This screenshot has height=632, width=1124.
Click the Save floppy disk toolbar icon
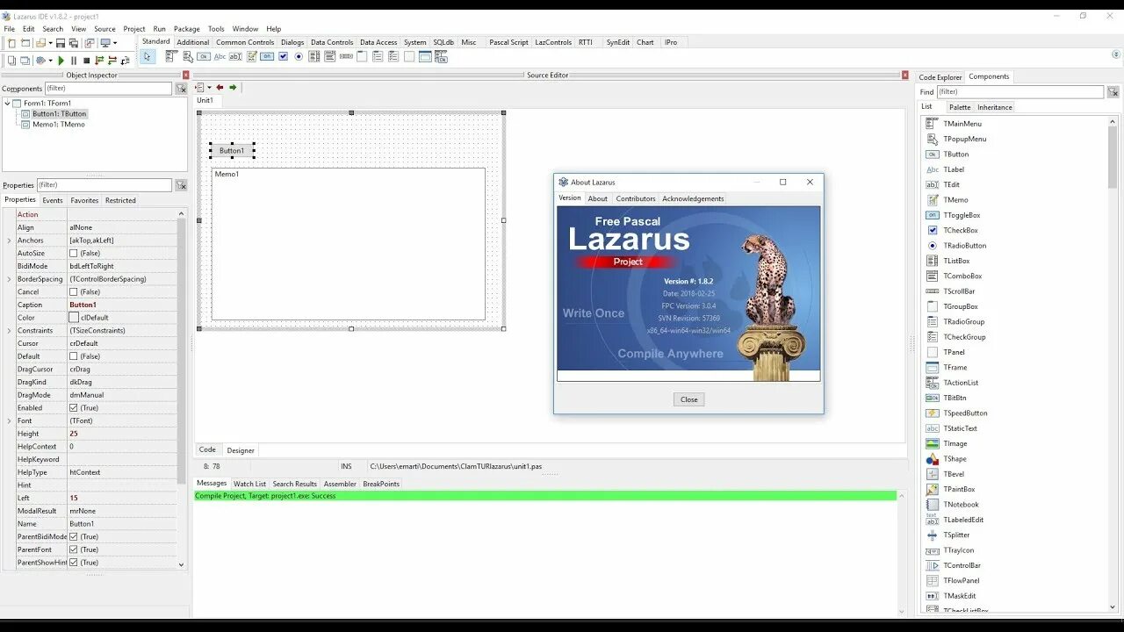point(61,43)
